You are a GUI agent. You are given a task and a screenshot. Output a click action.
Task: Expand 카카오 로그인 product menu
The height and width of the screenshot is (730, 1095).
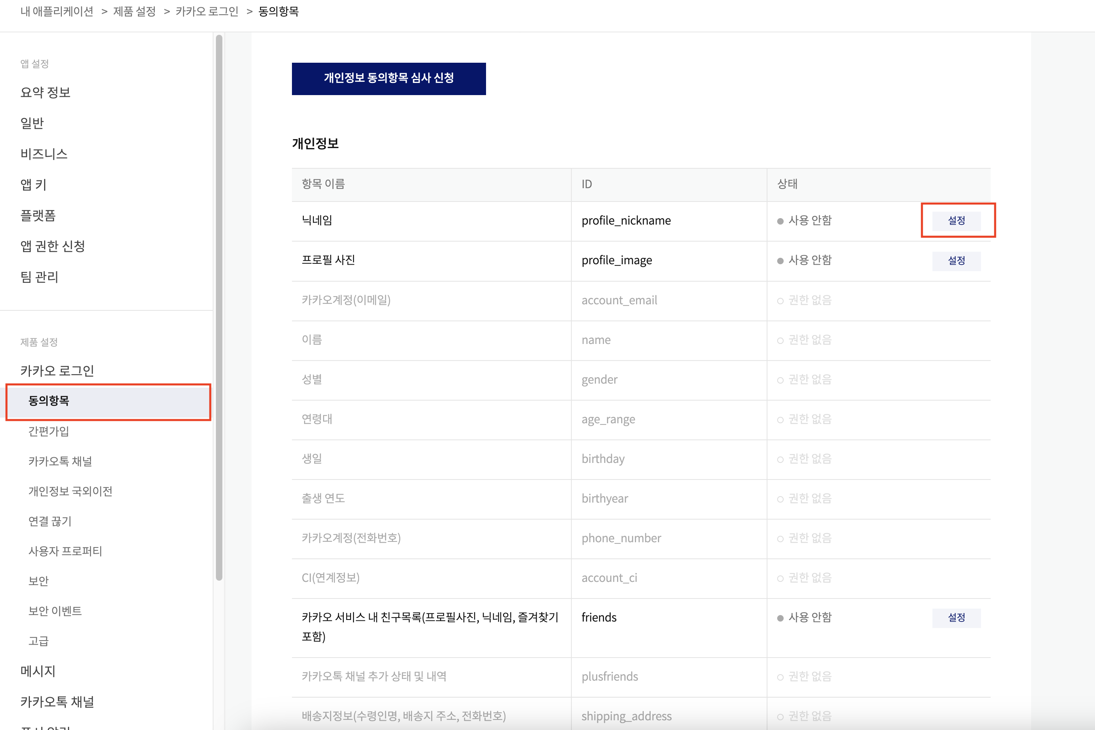click(57, 371)
